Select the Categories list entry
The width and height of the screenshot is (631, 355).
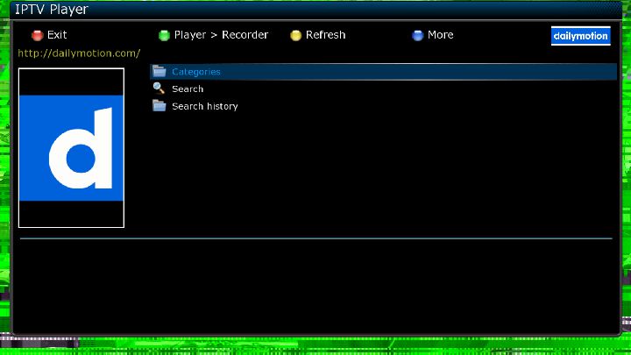click(383, 72)
